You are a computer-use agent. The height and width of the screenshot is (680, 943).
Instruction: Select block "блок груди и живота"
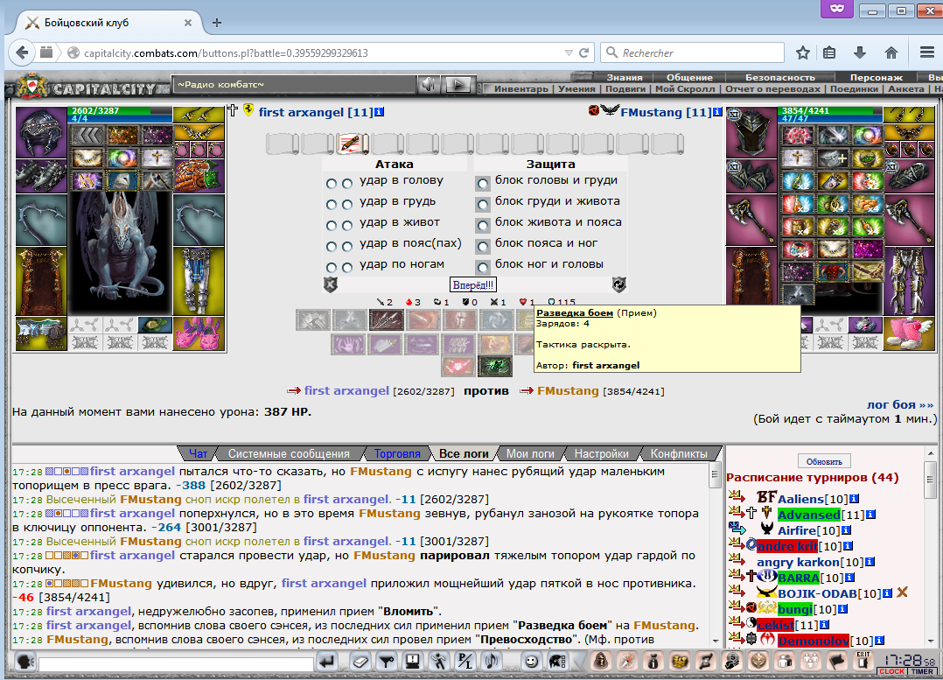[x=482, y=204]
